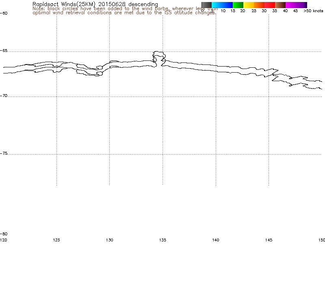The width and height of the screenshot is (325, 284).
Task: Click the yellow segment of the color scale
Action: point(249,5)
